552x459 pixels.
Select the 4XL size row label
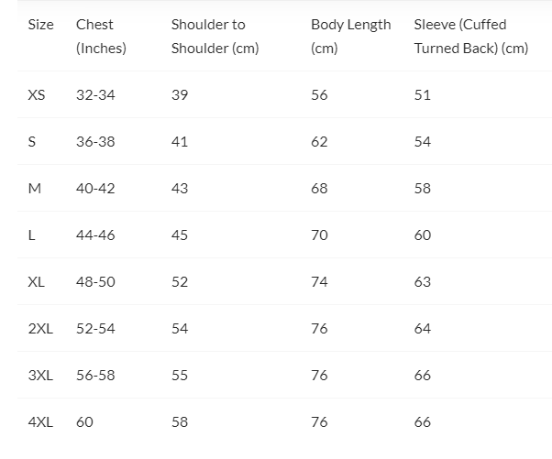(40, 422)
